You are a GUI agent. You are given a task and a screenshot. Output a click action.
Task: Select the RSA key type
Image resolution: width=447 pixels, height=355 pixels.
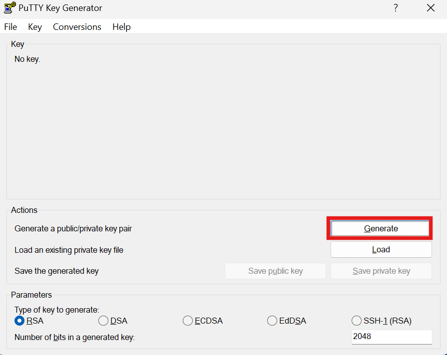coord(29,321)
